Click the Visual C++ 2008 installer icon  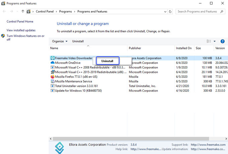pos(53,67)
